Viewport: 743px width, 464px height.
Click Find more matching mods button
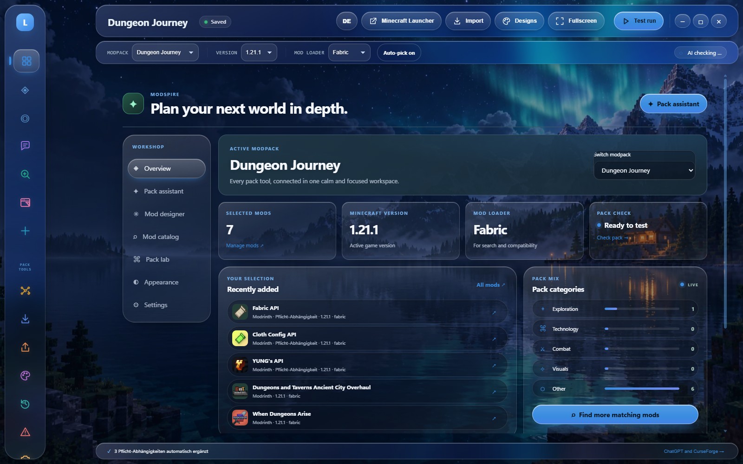click(615, 415)
